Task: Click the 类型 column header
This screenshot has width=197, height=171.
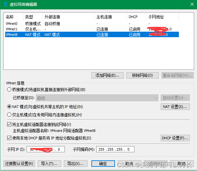Action: click(x=33, y=17)
